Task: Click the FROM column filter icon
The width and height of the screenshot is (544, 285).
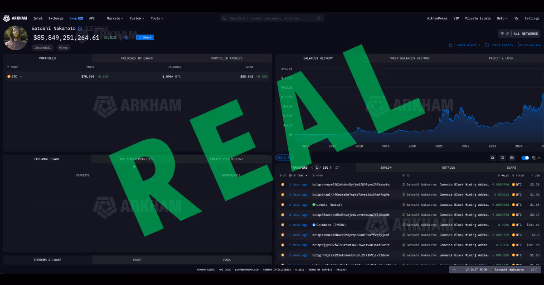Action: [313, 176]
